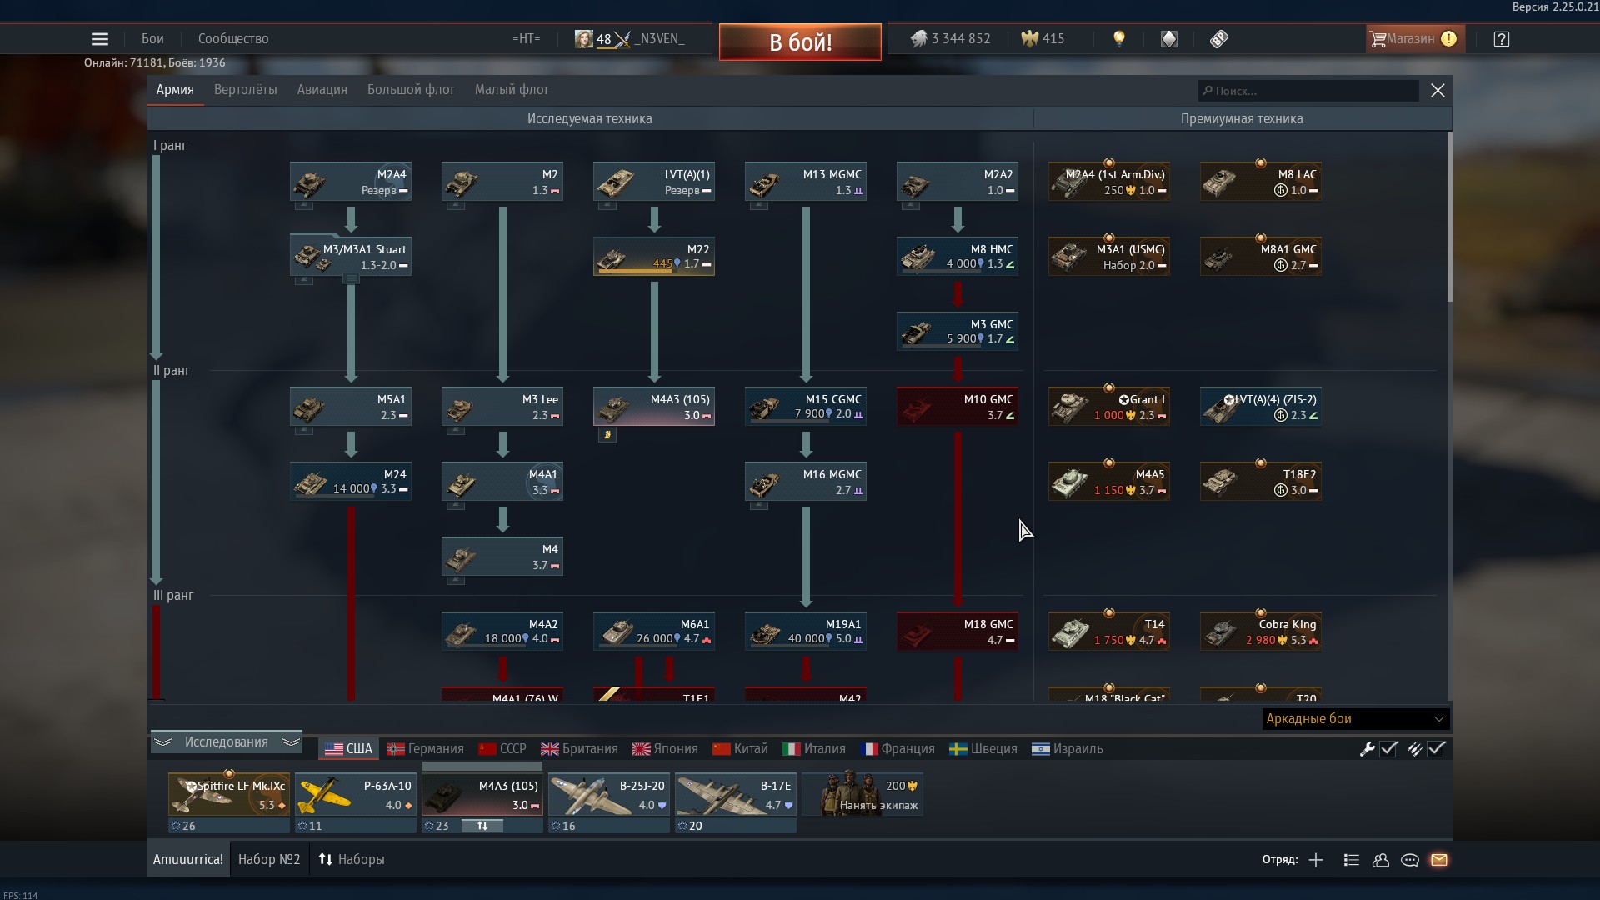Select Швеция nation tab
Viewport: 1600px width, 900px height.
click(x=983, y=749)
